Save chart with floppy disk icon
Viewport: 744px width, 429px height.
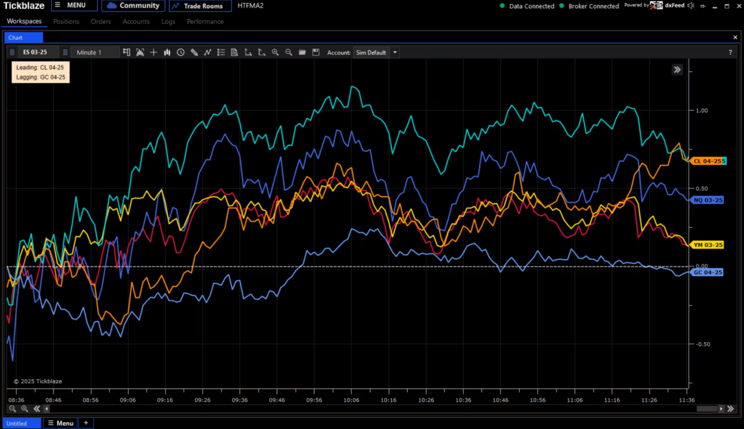[316, 52]
